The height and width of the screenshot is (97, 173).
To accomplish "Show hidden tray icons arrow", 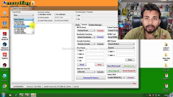I will (x=147, y=95).
